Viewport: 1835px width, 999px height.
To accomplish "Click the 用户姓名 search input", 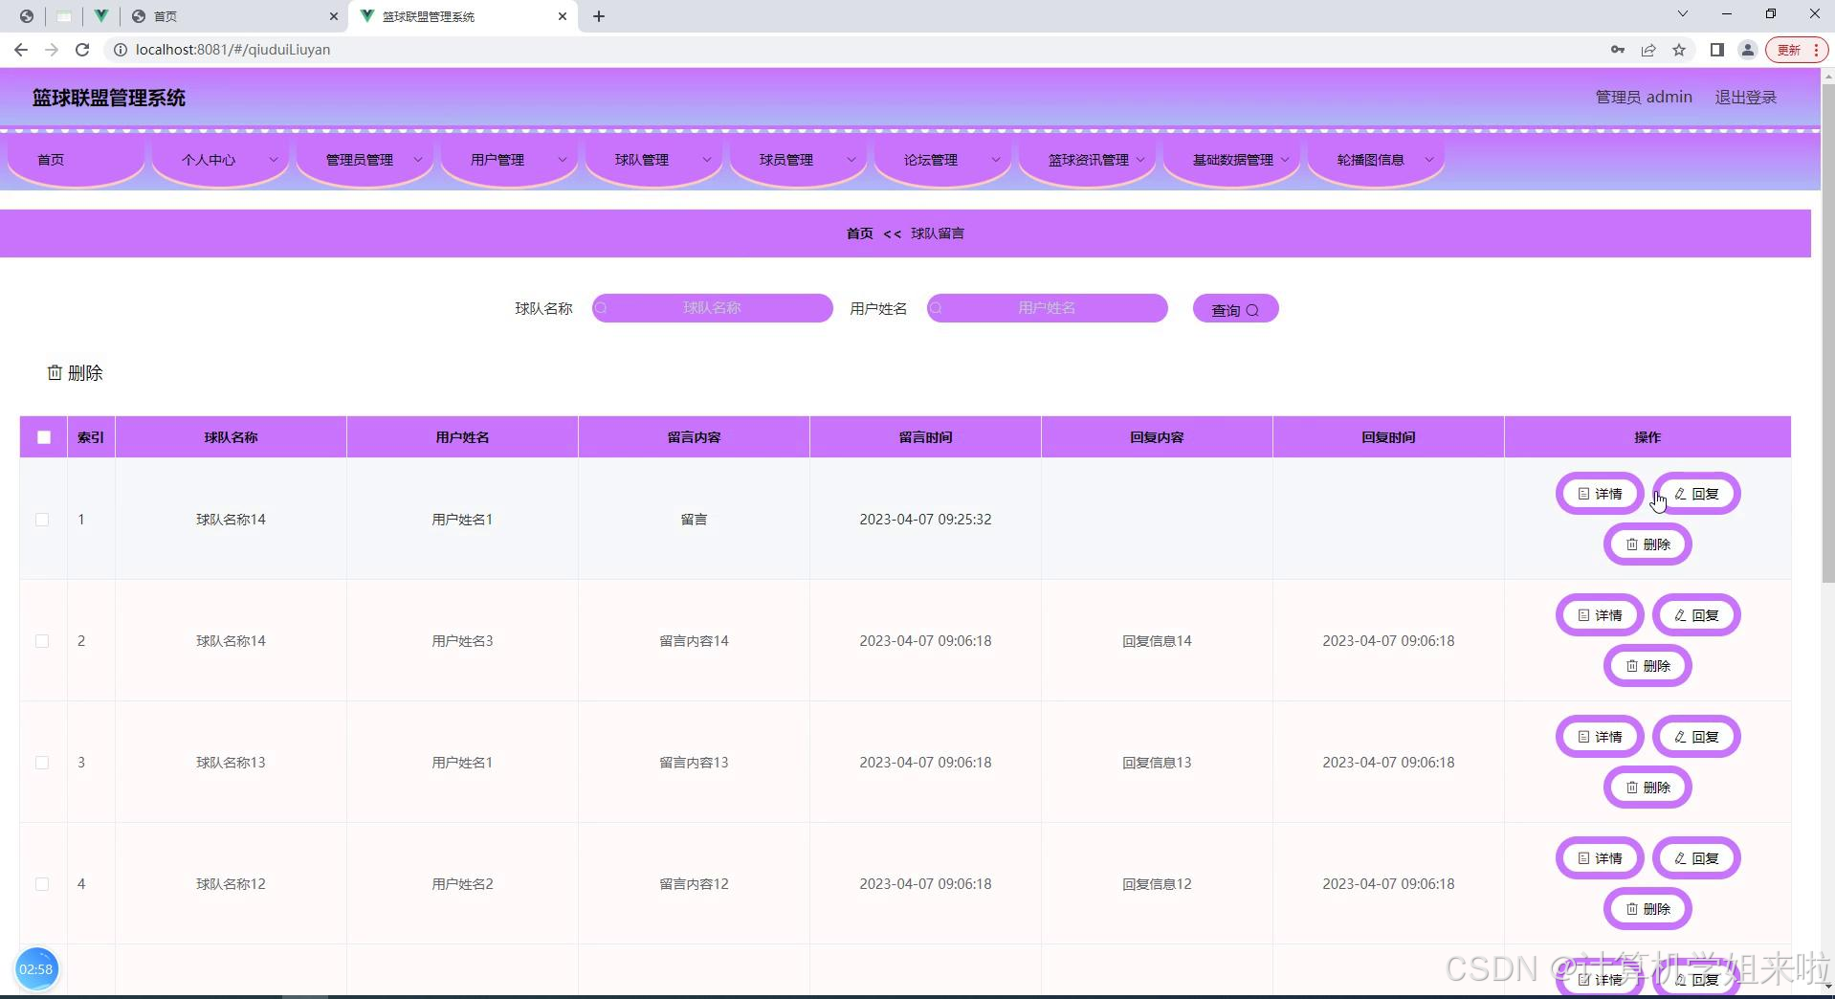I will point(1048,308).
